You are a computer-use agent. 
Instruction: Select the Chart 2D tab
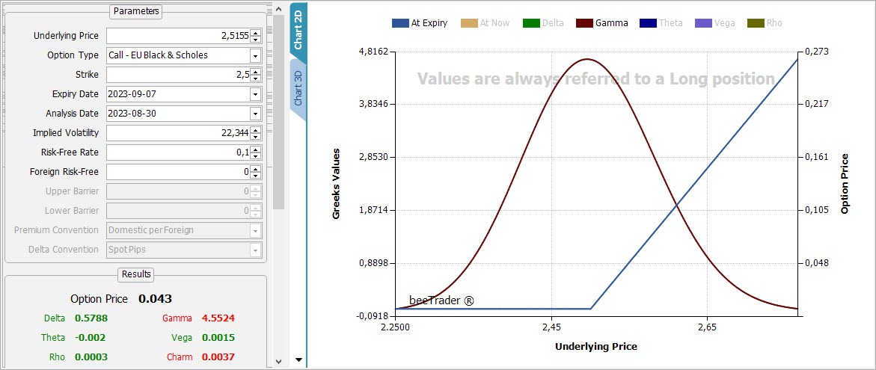tap(298, 30)
